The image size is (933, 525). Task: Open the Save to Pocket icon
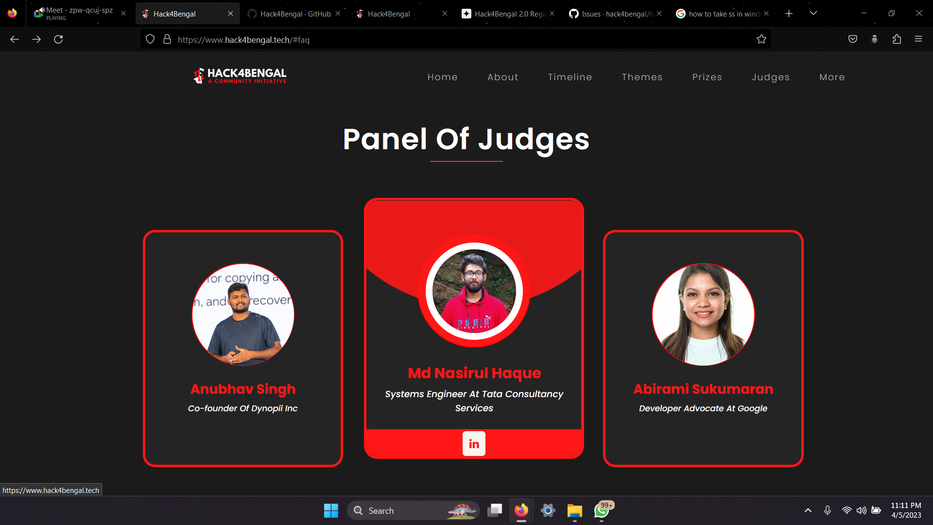(853, 39)
